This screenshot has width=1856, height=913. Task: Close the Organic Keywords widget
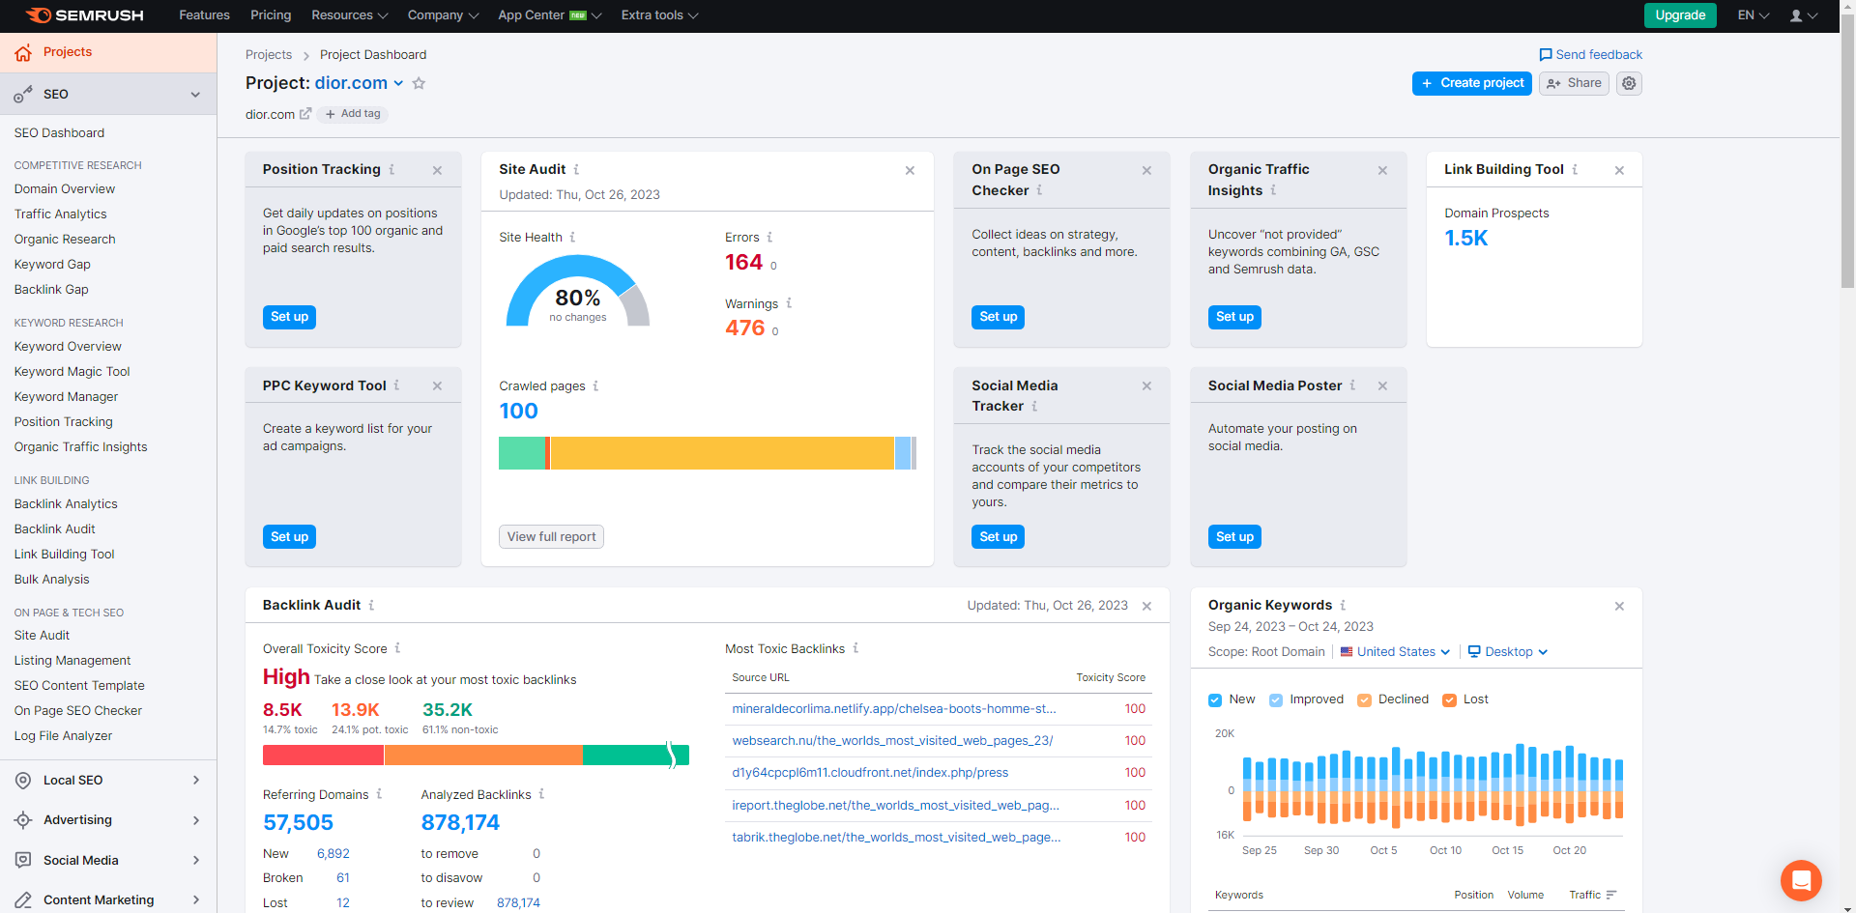tap(1619, 606)
